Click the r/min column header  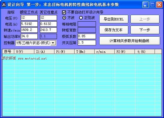click(x=105, y=52)
